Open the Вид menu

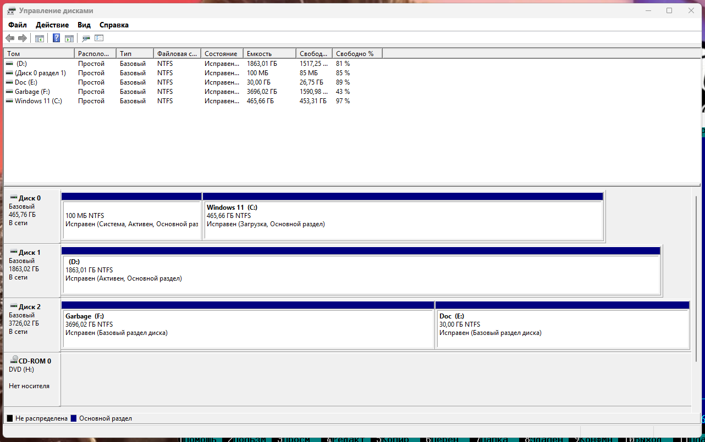[84, 25]
